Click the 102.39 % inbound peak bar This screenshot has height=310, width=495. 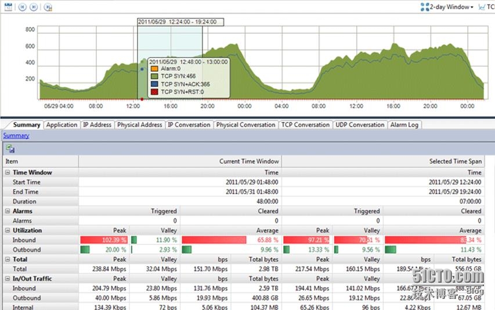(x=104, y=240)
